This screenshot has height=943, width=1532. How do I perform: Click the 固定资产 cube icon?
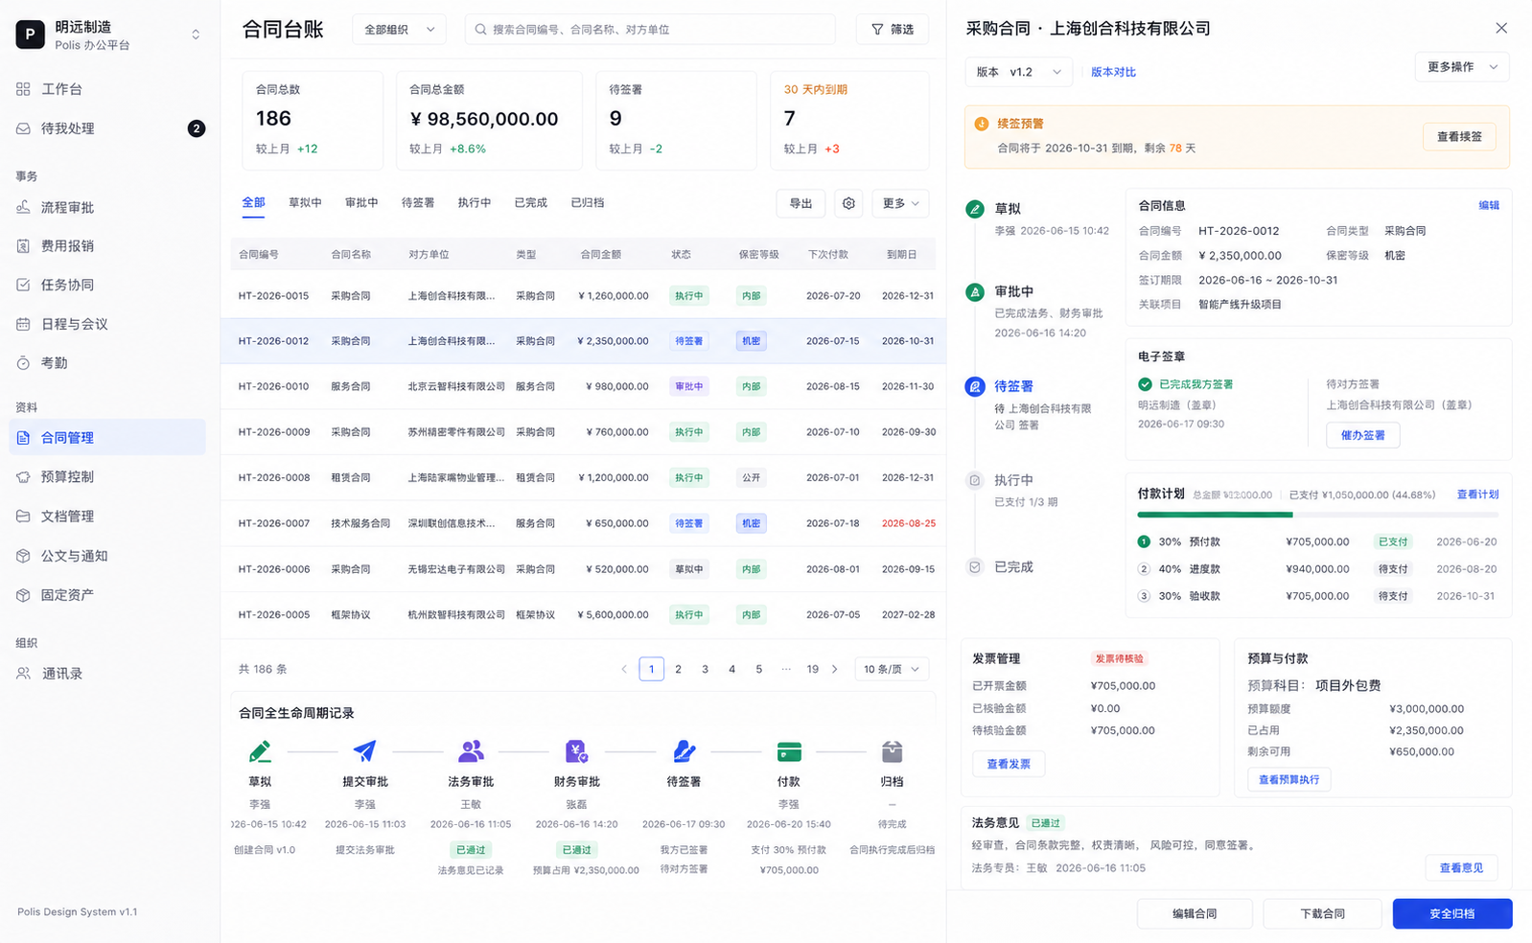pos(23,595)
